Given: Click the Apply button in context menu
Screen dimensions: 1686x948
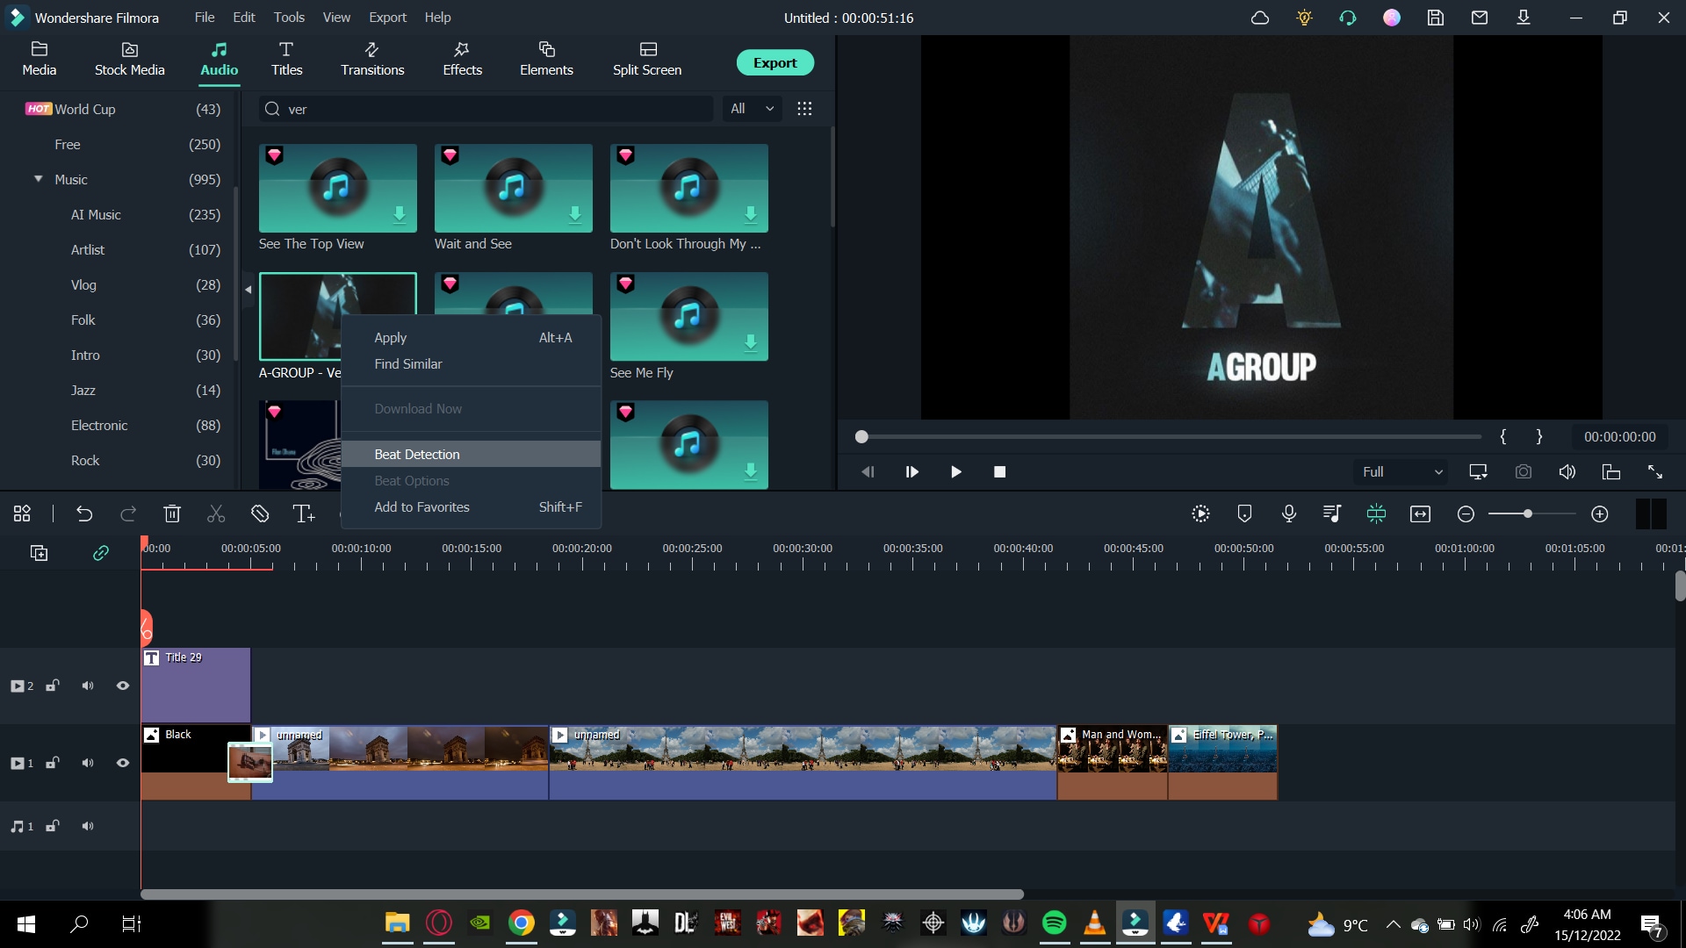Looking at the screenshot, I should tap(389, 337).
